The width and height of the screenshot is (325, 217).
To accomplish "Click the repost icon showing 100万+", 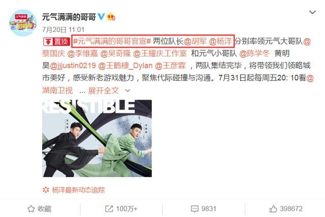I will 109,209.
